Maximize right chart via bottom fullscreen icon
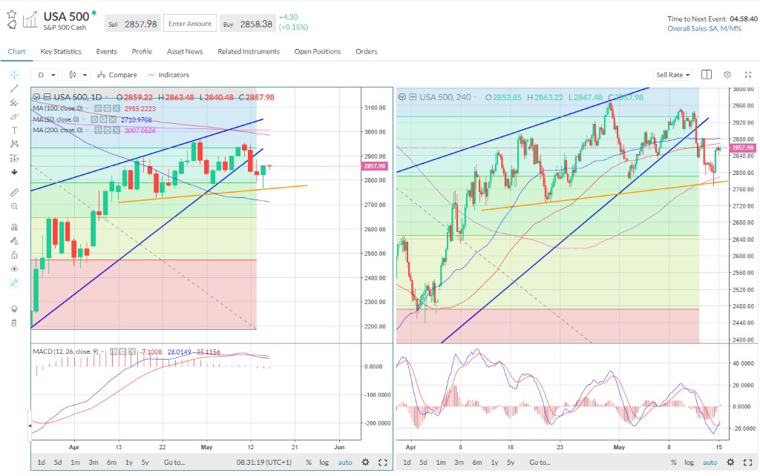760x476 pixels. 748,463
